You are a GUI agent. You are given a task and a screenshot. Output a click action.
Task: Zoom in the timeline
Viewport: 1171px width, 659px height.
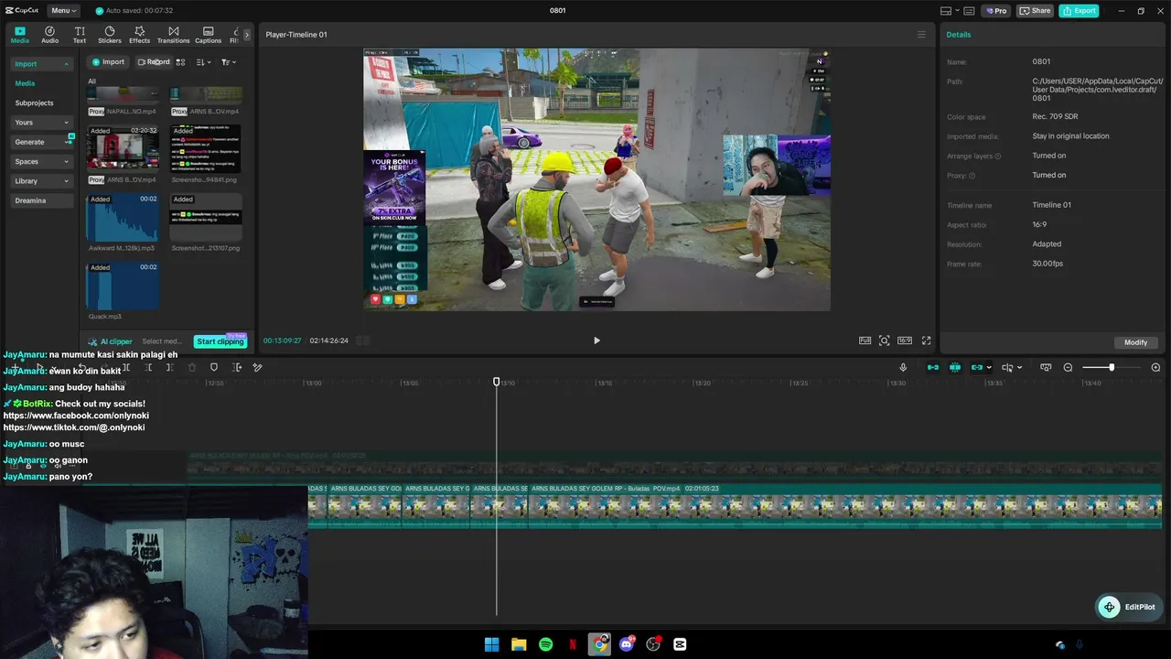[x=1155, y=367]
